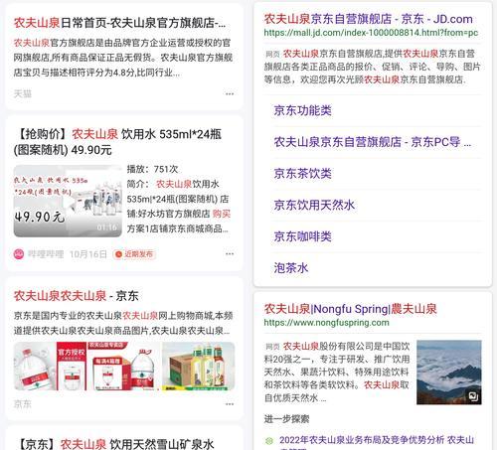Open the 农夫山泉京东自营旗舰店 - 京东PC导 sublink
Screen dimensions: 497x450
(x=372, y=142)
